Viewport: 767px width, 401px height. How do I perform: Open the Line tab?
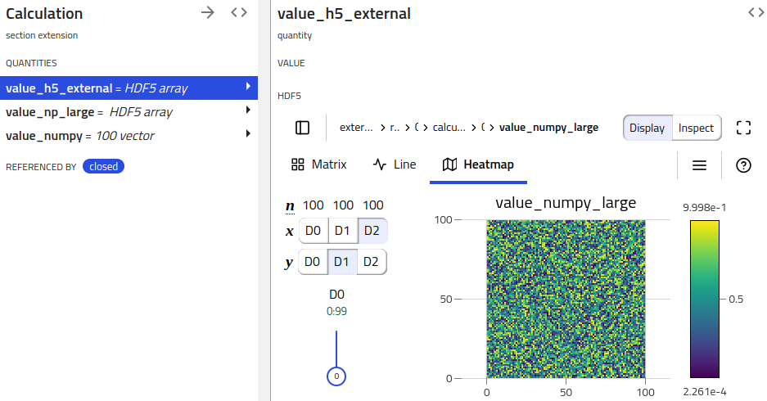394,164
